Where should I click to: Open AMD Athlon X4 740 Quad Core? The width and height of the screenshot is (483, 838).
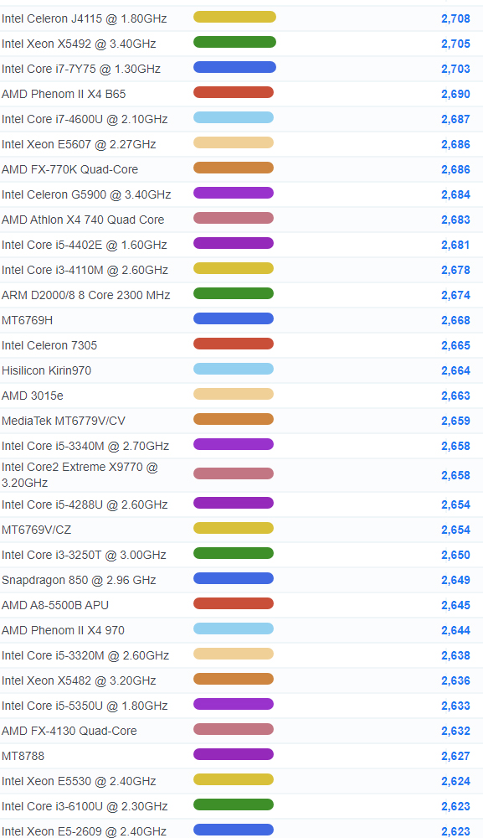[x=83, y=220]
